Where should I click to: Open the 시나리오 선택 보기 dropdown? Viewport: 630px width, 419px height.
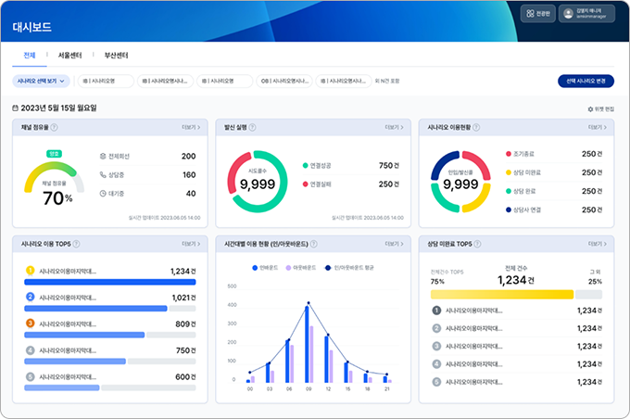(41, 81)
